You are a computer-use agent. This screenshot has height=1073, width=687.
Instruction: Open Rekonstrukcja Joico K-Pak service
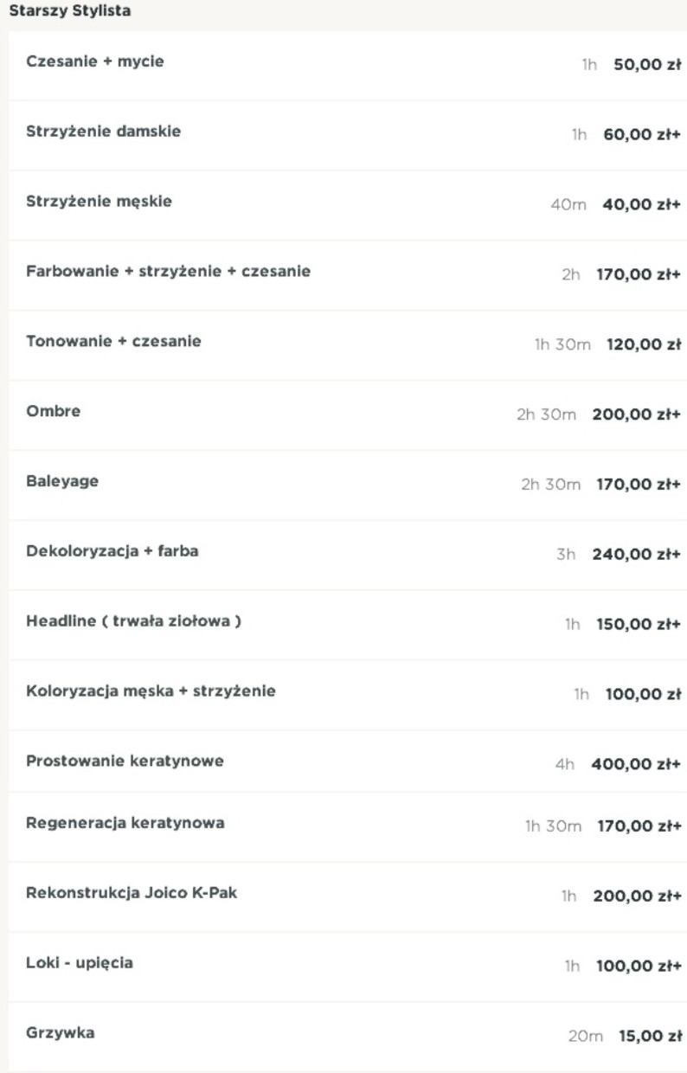pos(132,893)
